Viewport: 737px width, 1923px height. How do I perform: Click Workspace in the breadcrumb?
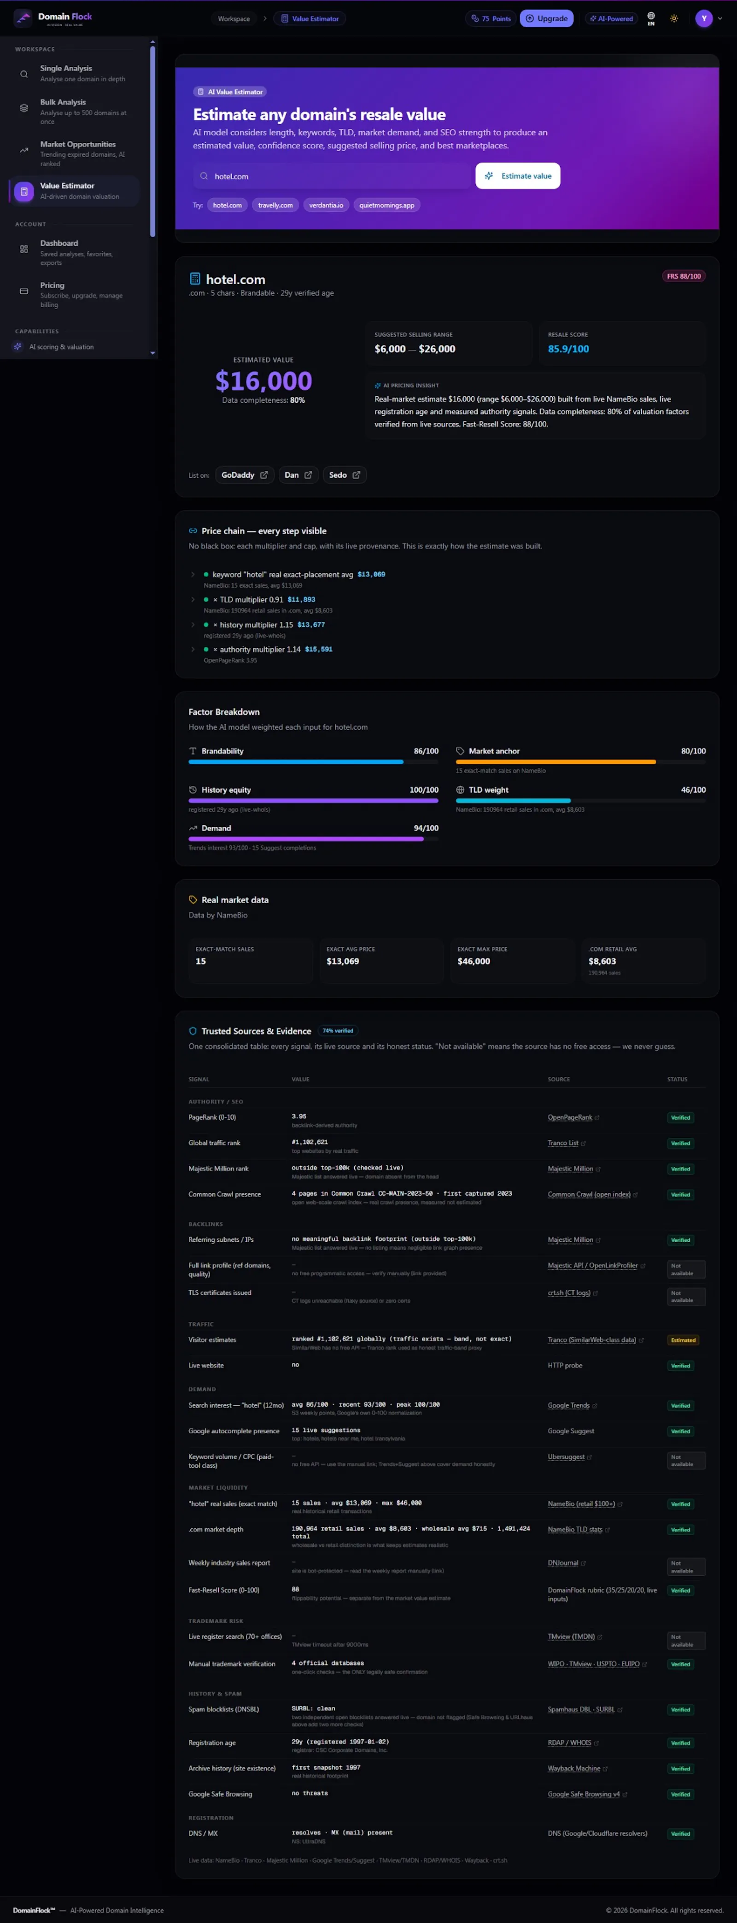234,19
